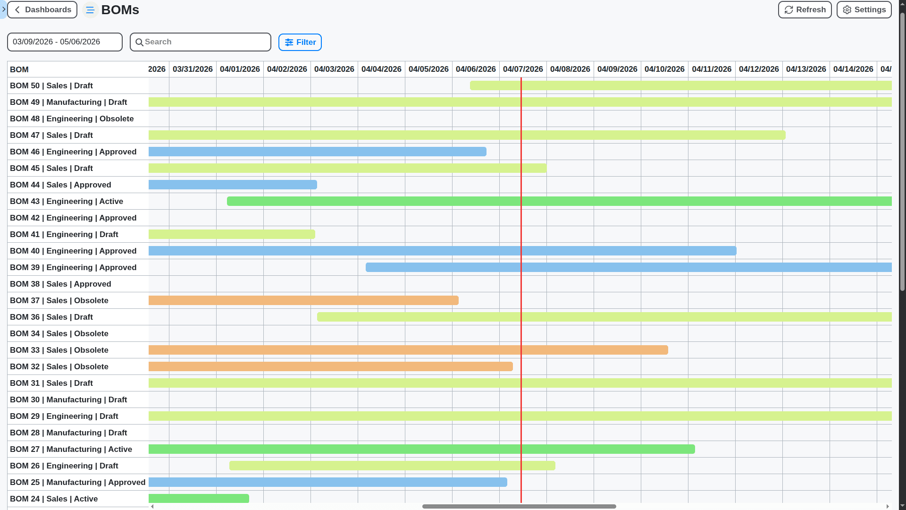This screenshot has height=510, width=906.
Task: Click the right arrow on the horizontal scrollbar
Action: click(x=889, y=506)
